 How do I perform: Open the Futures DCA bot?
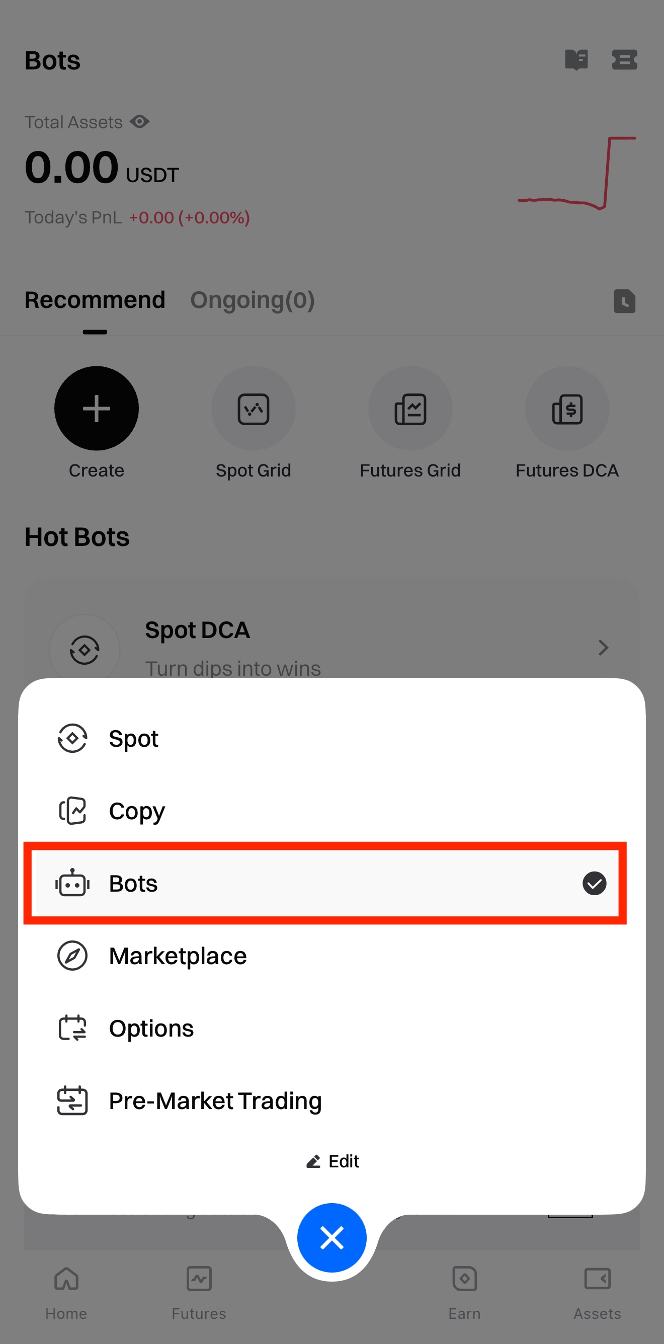567,408
